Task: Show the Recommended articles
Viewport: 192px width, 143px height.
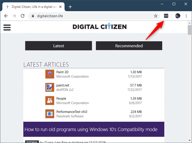Action: (x=129, y=46)
